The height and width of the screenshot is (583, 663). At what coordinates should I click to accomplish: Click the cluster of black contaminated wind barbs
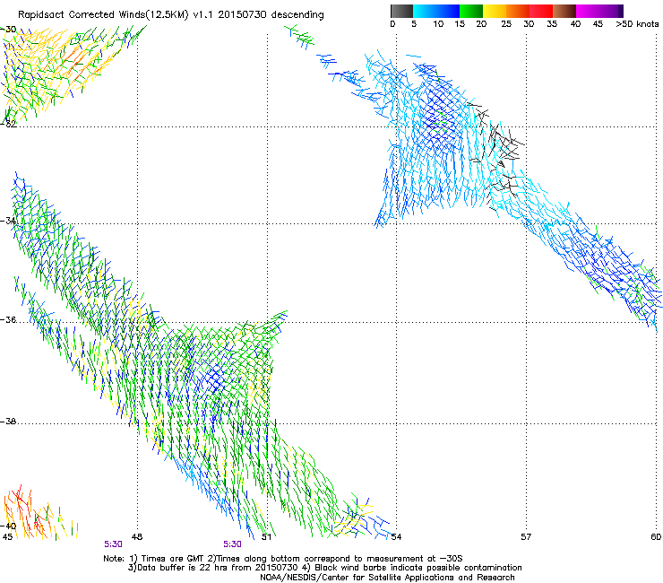coord(499,154)
